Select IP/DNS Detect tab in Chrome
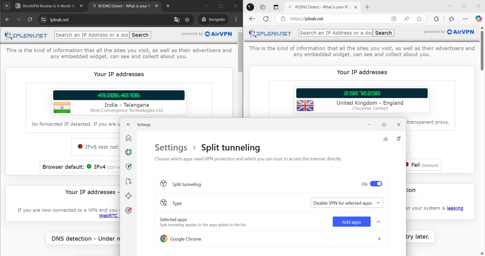This screenshot has width=485, height=256. [124, 6]
